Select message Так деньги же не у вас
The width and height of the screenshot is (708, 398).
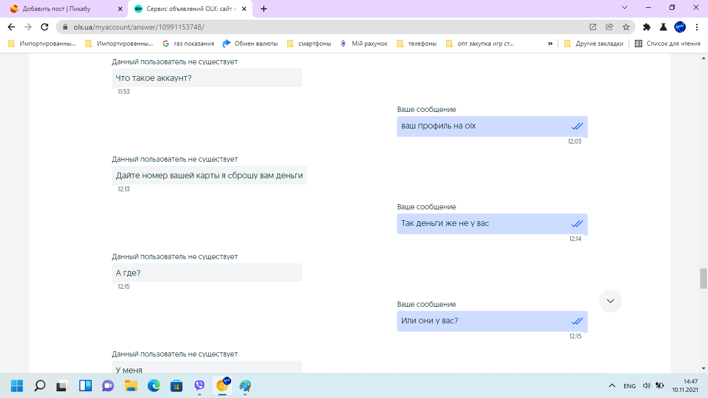[492, 224]
